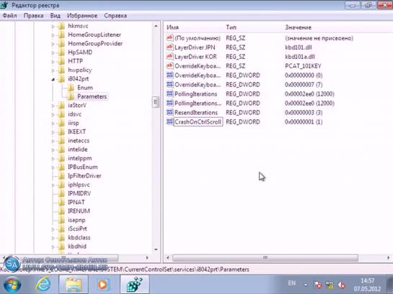Click the LayerDriver JPN string value icon
393x294 pixels.
[x=169, y=47]
